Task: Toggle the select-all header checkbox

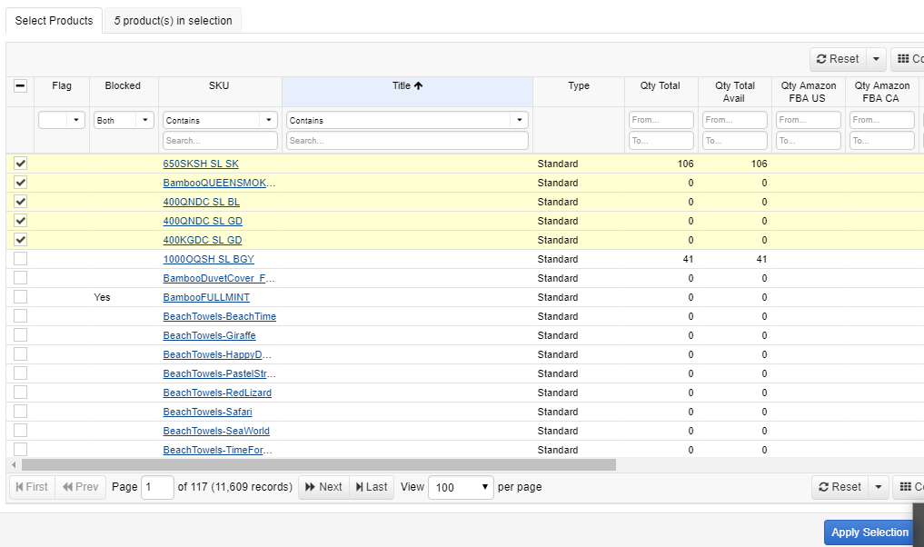Action: click(20, 86)
